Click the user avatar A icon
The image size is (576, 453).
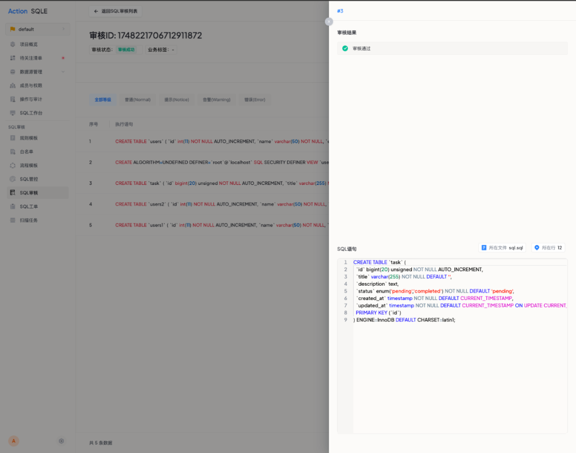tap(13, 441)
